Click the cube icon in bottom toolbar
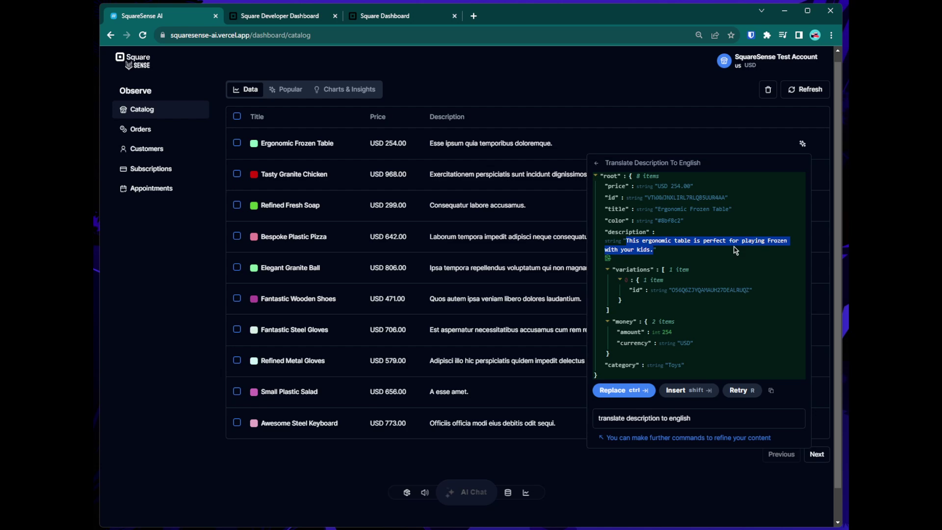 tap(407, 493)
